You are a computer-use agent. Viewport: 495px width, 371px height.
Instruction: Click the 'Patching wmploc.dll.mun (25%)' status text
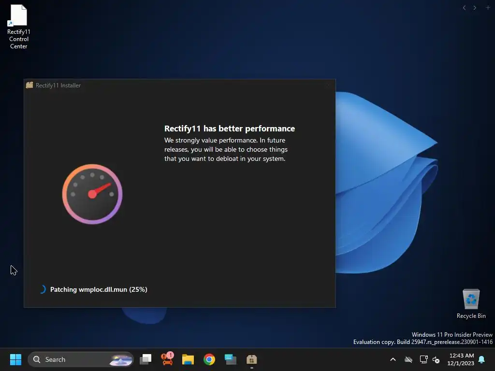(99, 290)
